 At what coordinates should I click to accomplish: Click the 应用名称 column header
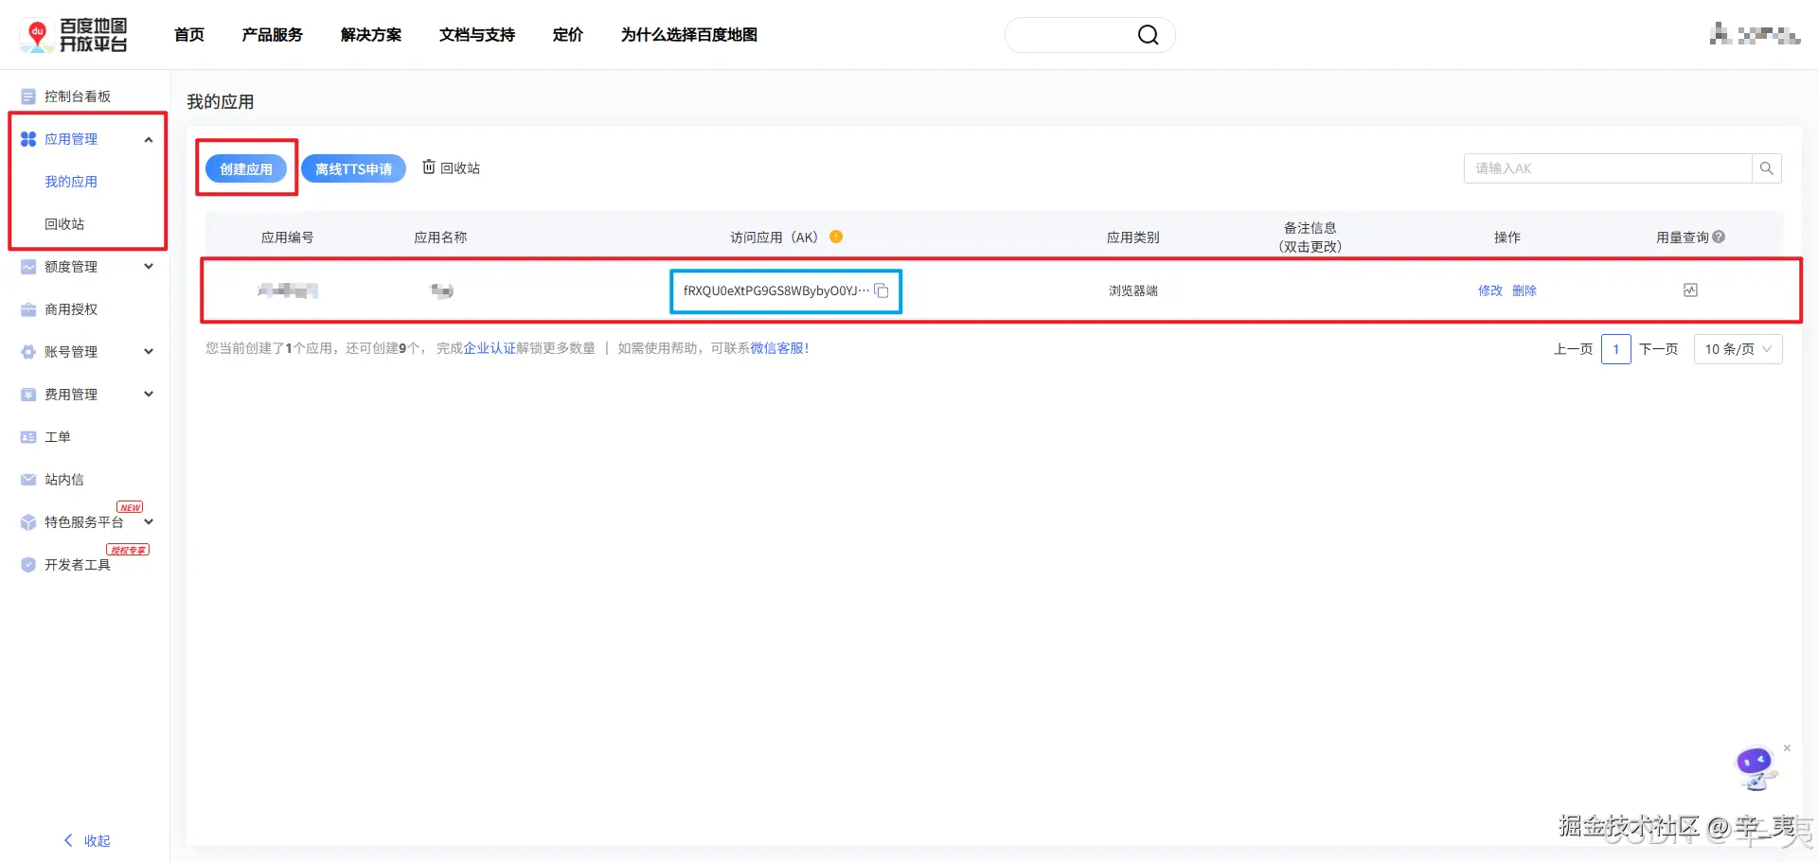[x=440, y=237]
